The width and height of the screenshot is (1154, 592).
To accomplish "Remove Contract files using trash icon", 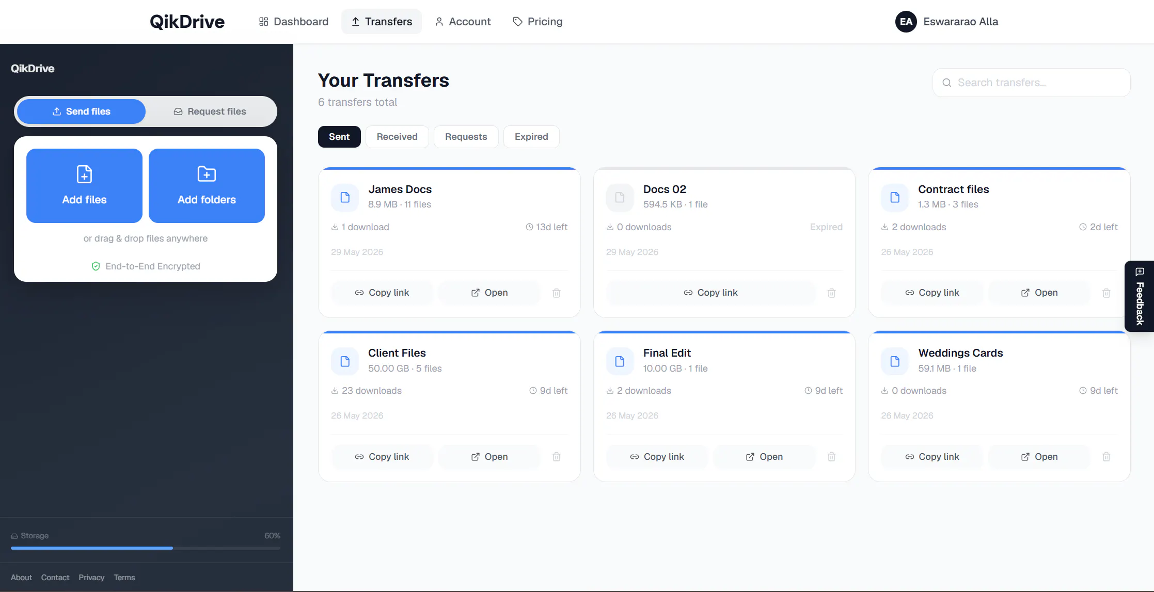I will click(1106, 293).
